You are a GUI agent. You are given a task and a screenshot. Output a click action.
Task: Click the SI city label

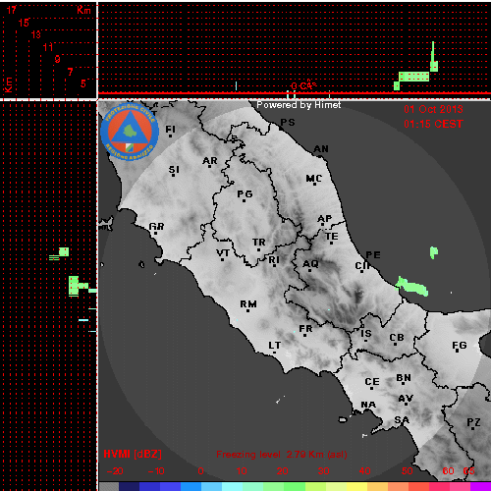[x=174, y=170]
